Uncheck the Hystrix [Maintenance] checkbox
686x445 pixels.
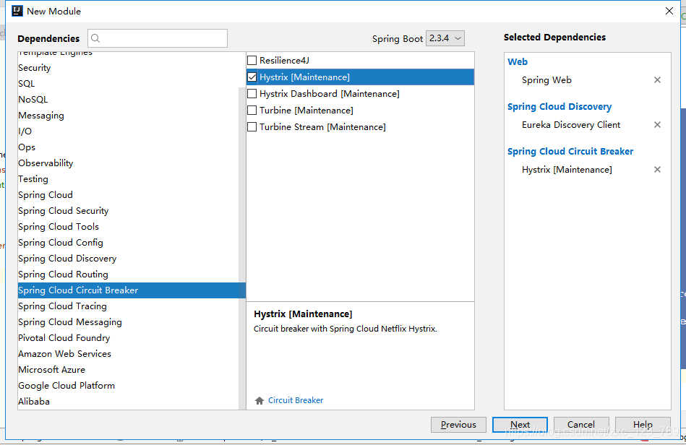click(x=252, y=77)
